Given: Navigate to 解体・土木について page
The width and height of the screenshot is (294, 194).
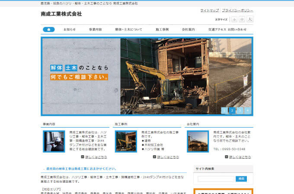Looking at the screenshot, I should (128, 29).
